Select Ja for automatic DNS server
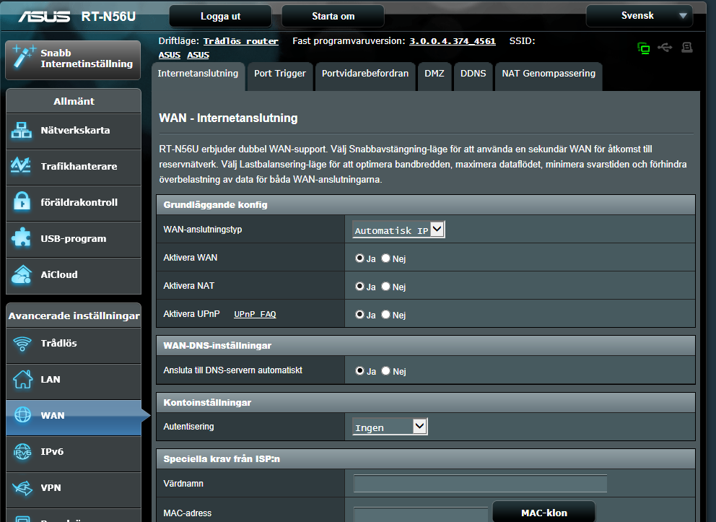The height and width of the screenshot is (522, 716). click(359, 371)
